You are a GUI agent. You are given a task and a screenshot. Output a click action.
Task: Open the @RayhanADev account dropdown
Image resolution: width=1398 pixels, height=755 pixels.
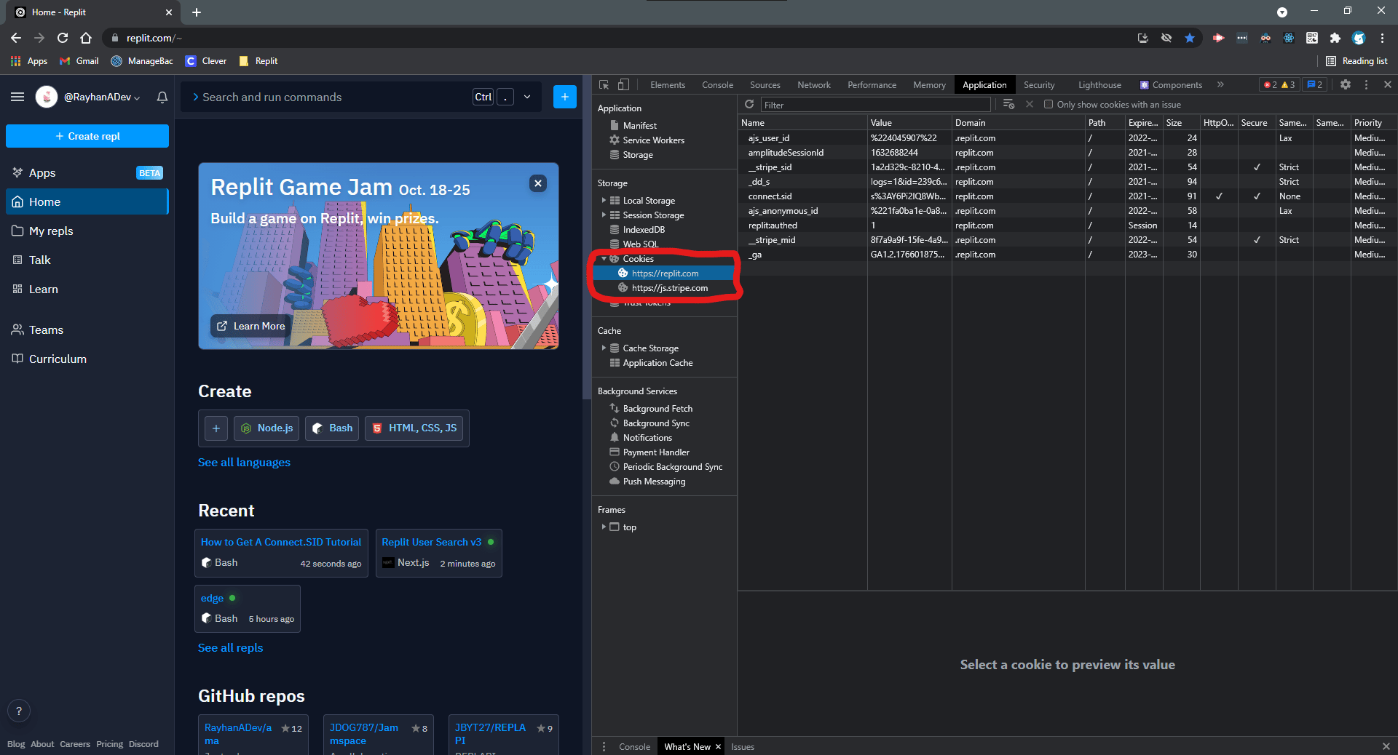click(x=102, y=97)
